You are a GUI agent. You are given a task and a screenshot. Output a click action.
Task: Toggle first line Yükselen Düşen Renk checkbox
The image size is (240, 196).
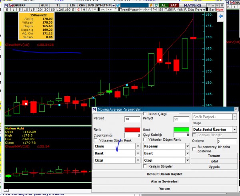pos(96,140)
